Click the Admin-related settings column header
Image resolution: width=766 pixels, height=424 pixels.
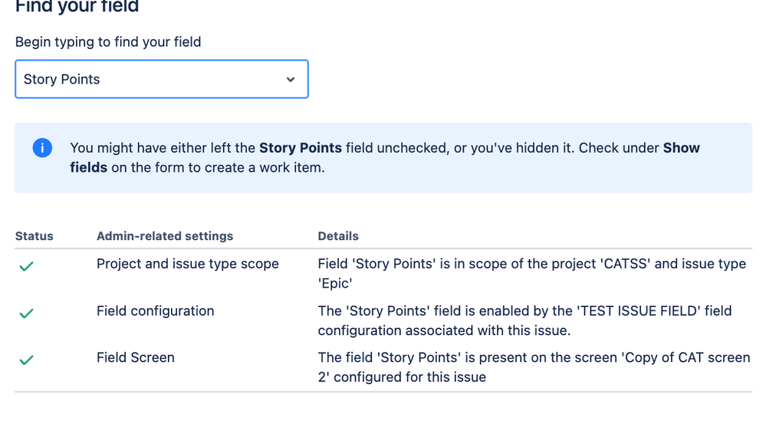(x=165, y=236)
